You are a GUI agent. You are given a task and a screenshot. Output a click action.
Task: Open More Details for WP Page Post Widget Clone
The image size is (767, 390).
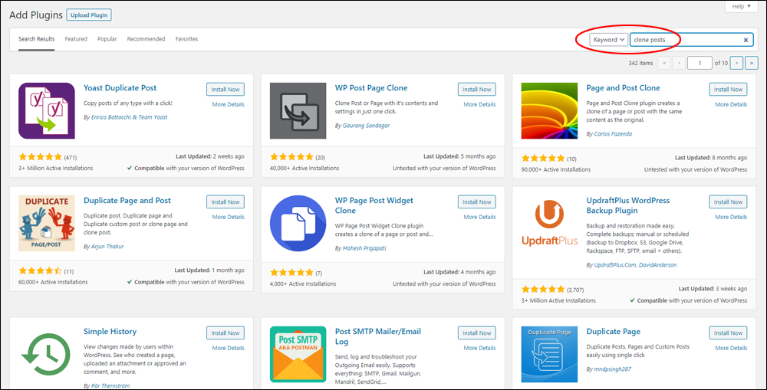click(x=479, y=217)
